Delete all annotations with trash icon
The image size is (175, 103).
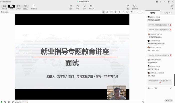point(131,12)
